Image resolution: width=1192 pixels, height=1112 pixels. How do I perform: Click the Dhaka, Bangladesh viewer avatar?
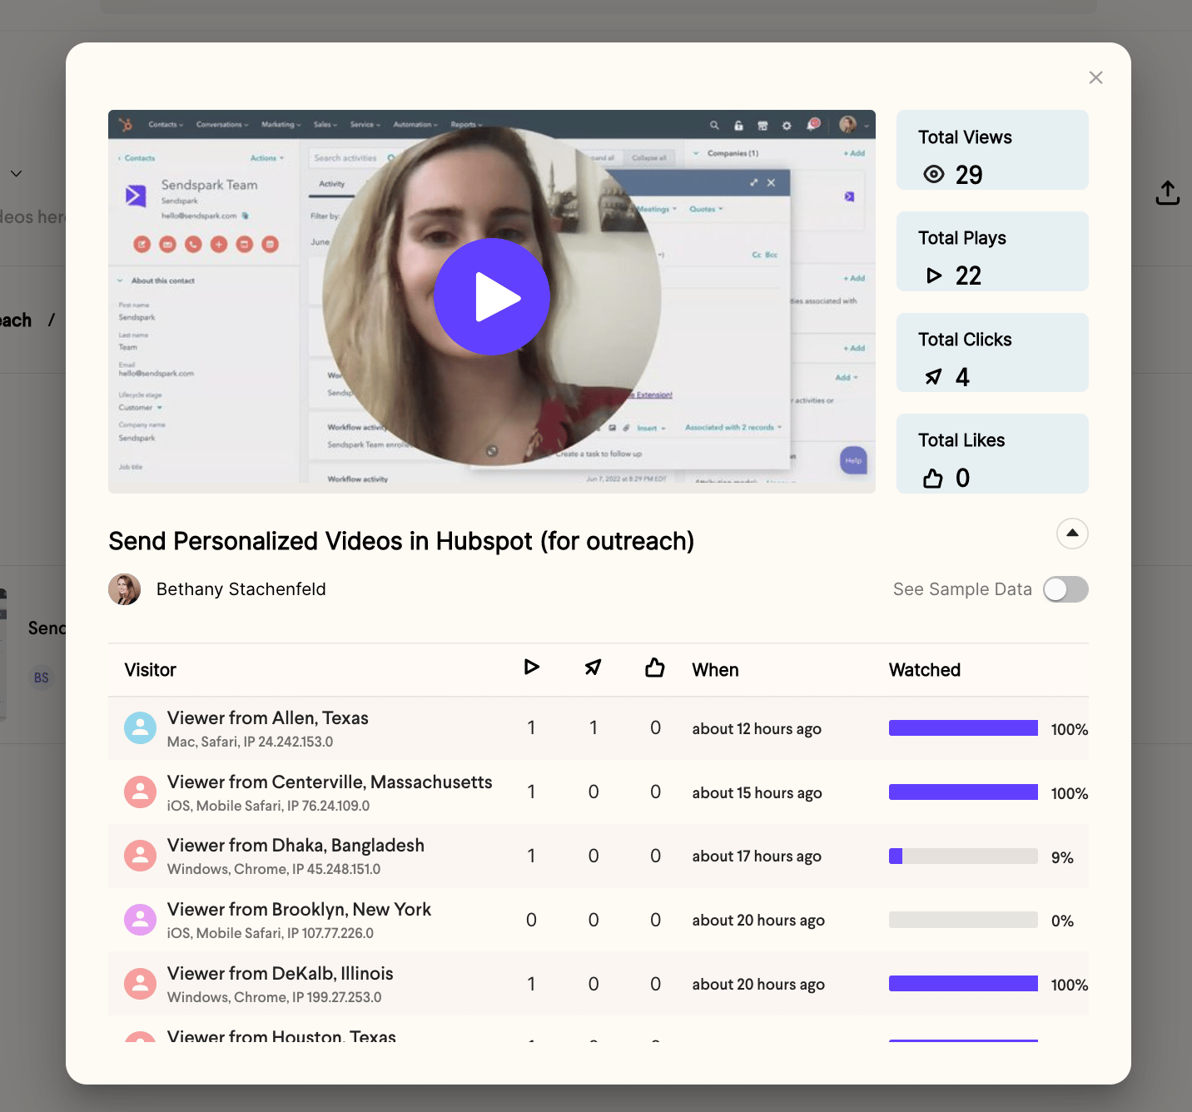pyautogui.click(x=140, y=856)
